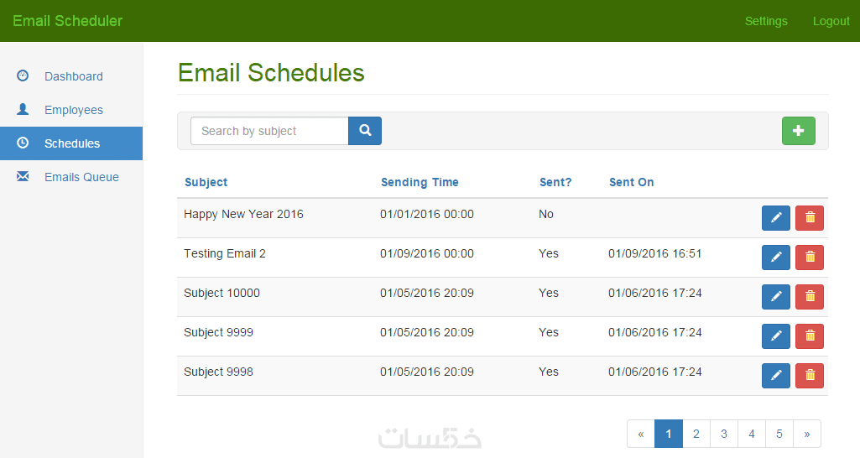Open Dashboard from the sidebar
Image resolution: width=860 pixels, height=458 pixels.
click(73, 76)
